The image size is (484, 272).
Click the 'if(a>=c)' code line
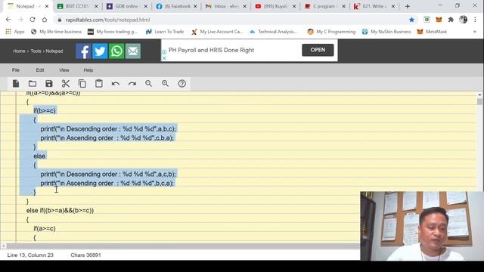45,228
